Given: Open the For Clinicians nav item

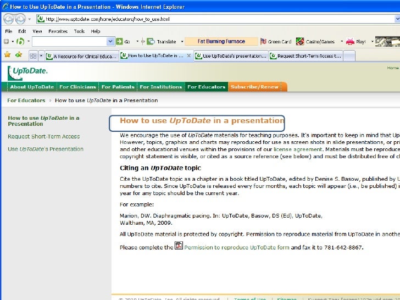Looking at the screenshot, I should [x=77, y=87].
